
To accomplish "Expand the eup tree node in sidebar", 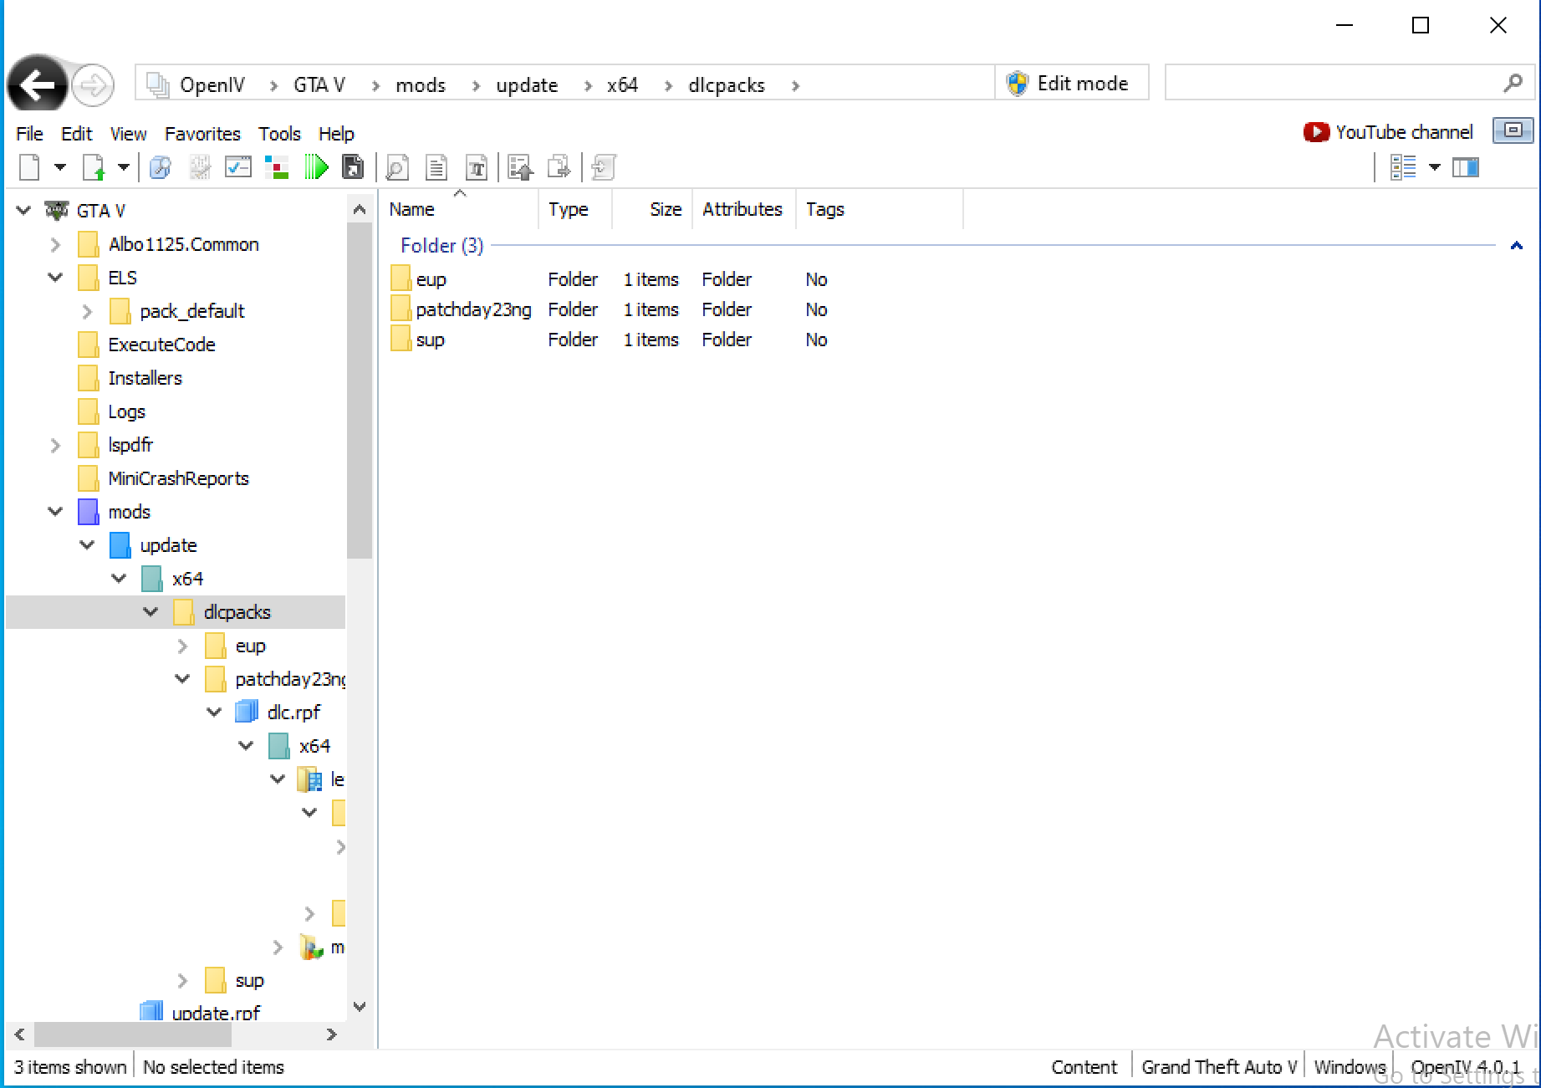I will click(182, 646).
